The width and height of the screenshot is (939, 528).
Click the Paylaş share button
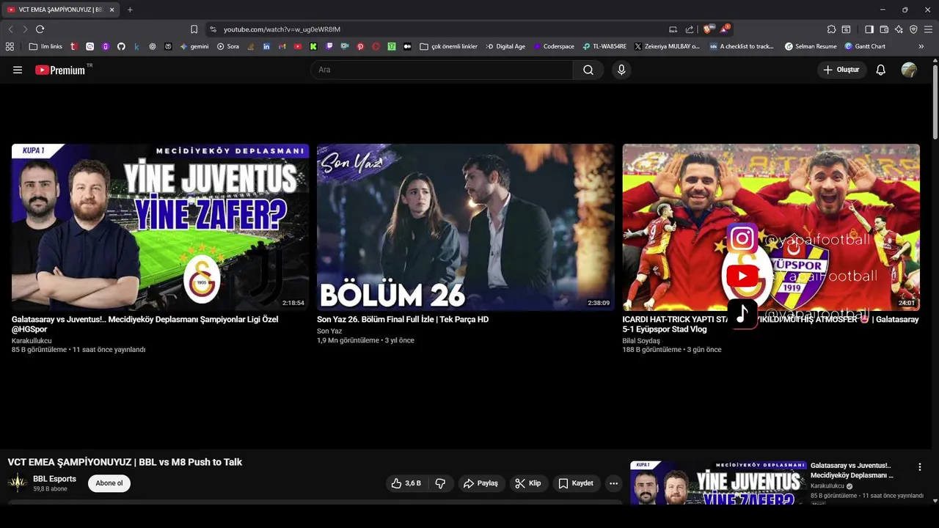[x=481, y=483]
